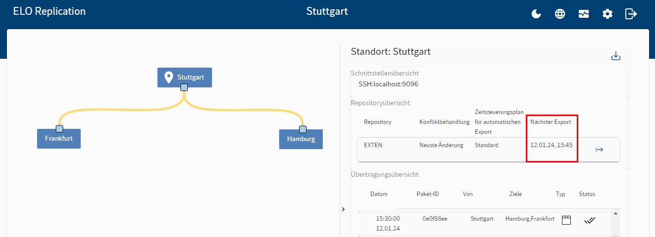Click the packet ID 0e0f88ee
Screen dimensions: 655x237
[435, 219]
